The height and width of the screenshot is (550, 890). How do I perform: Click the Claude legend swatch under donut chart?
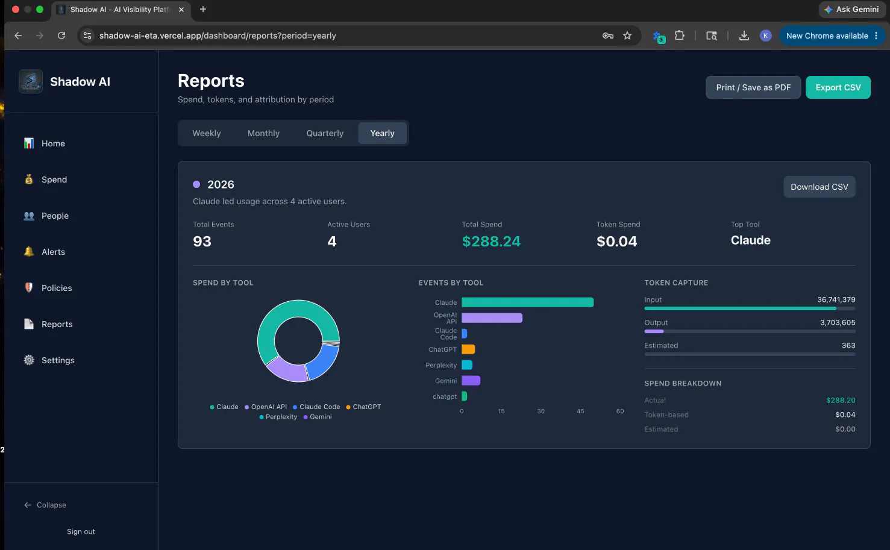coord(212,407)
